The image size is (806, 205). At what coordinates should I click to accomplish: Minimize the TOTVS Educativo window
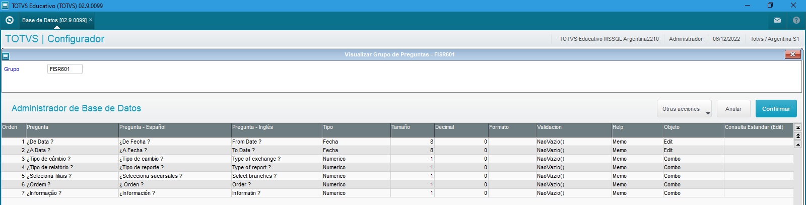point(748,5)
